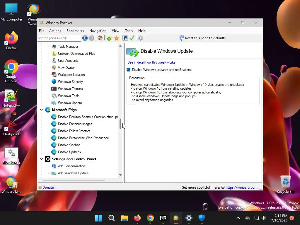300x225 pixels.
Task: Select Windows Update tree item
Action: click(x=70, y=103)
